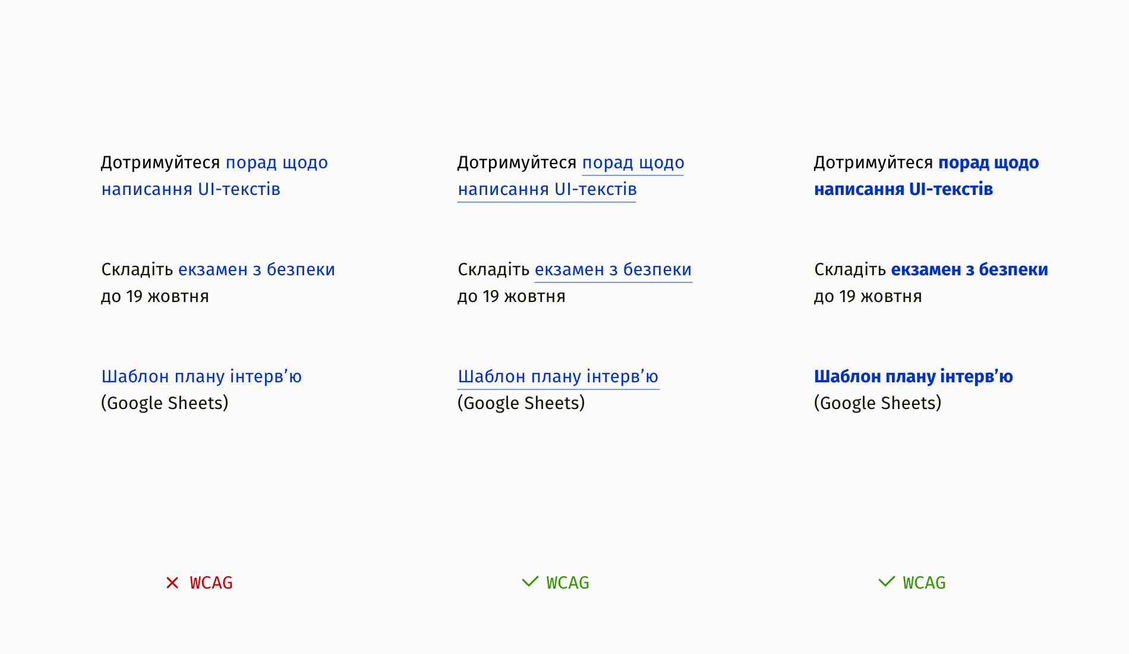Open underlined 'Шаблон плану інтерв'ю' link
The height and width of the screenshot is (654, 1129).
tap(559, 378)
